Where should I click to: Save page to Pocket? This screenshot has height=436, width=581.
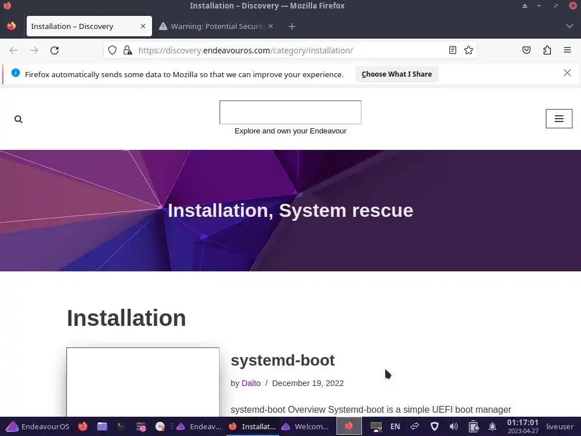pyautogui.click(x=526, y=50)
